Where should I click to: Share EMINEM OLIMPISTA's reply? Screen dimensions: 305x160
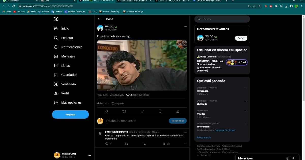185,144
